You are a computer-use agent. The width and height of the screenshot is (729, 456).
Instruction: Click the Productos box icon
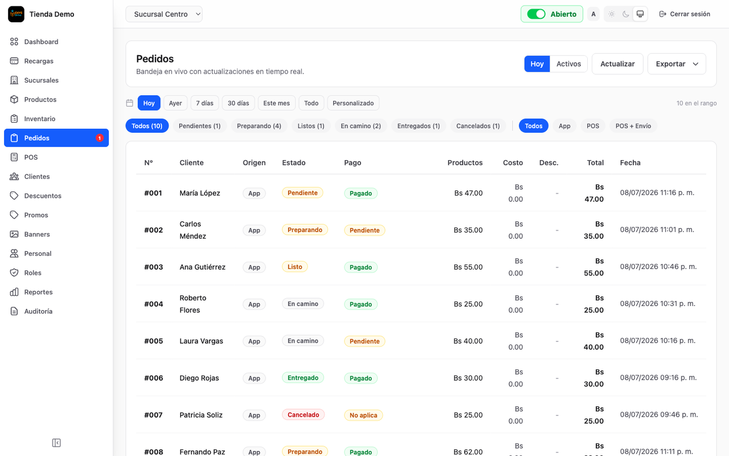click(14, 99)
